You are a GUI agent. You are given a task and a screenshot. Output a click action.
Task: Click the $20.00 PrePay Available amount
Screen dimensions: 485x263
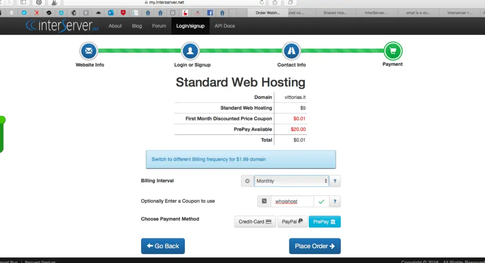point(298,129)
